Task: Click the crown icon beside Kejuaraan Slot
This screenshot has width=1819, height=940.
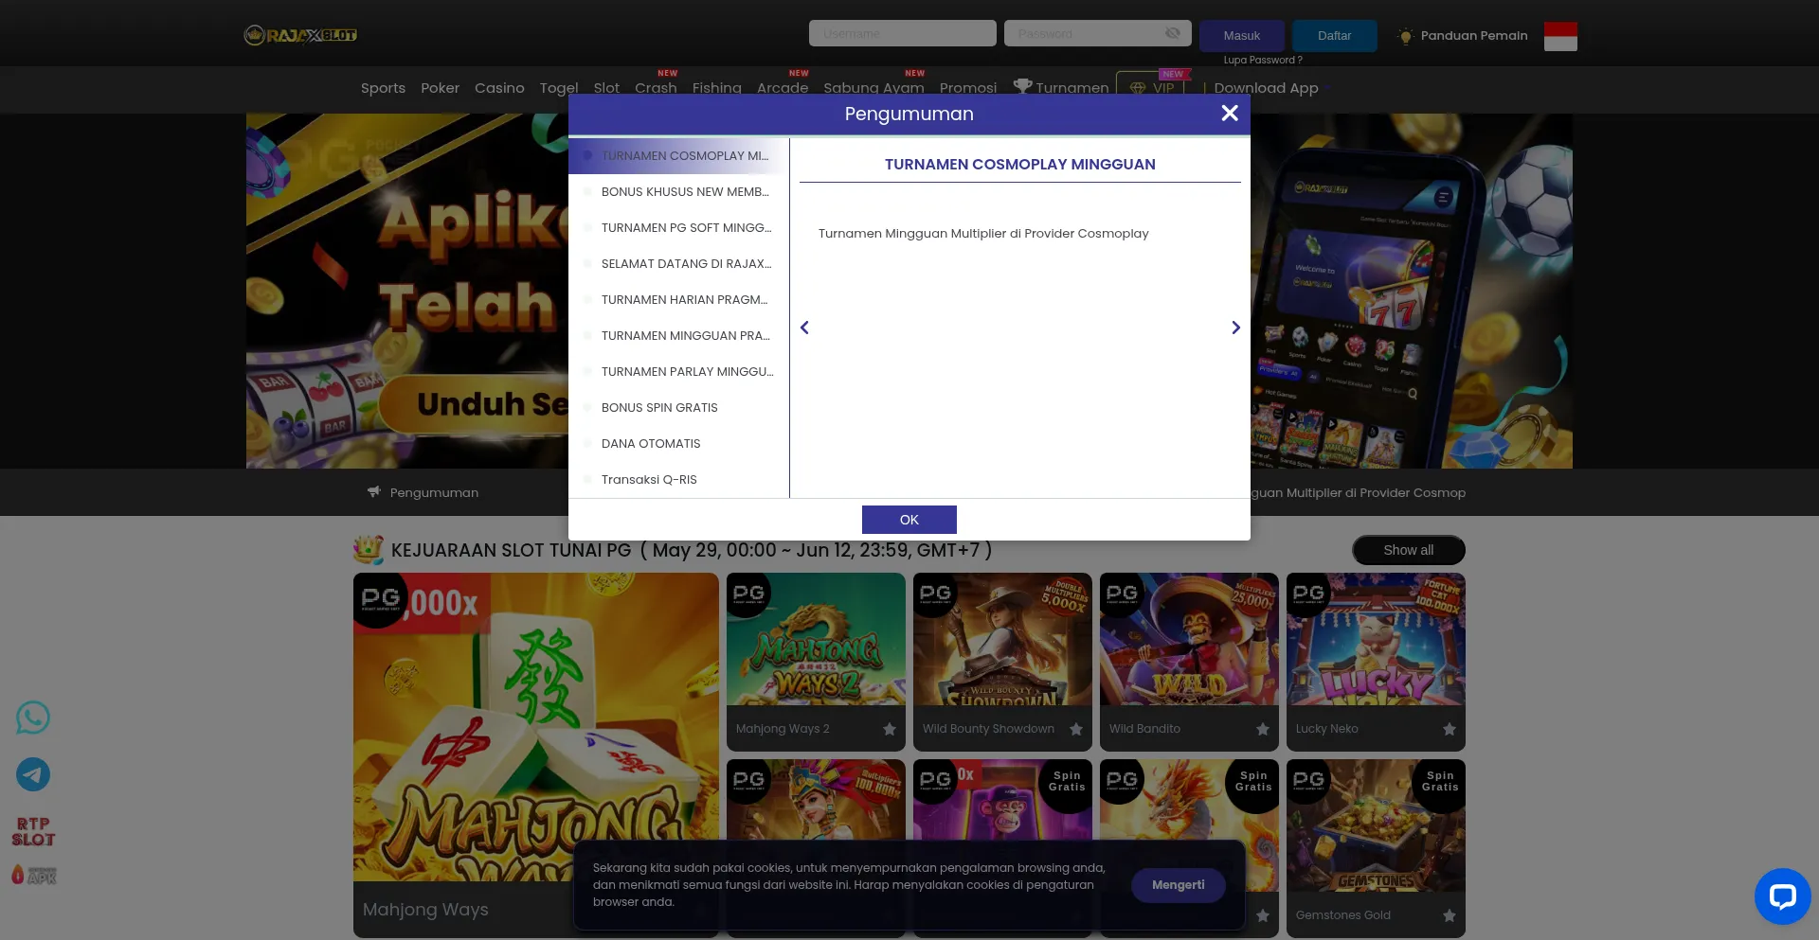Action: coord(368,549)
